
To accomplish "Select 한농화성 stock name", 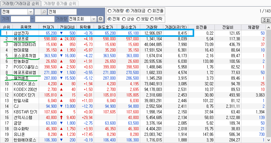I will pos(21,61).
